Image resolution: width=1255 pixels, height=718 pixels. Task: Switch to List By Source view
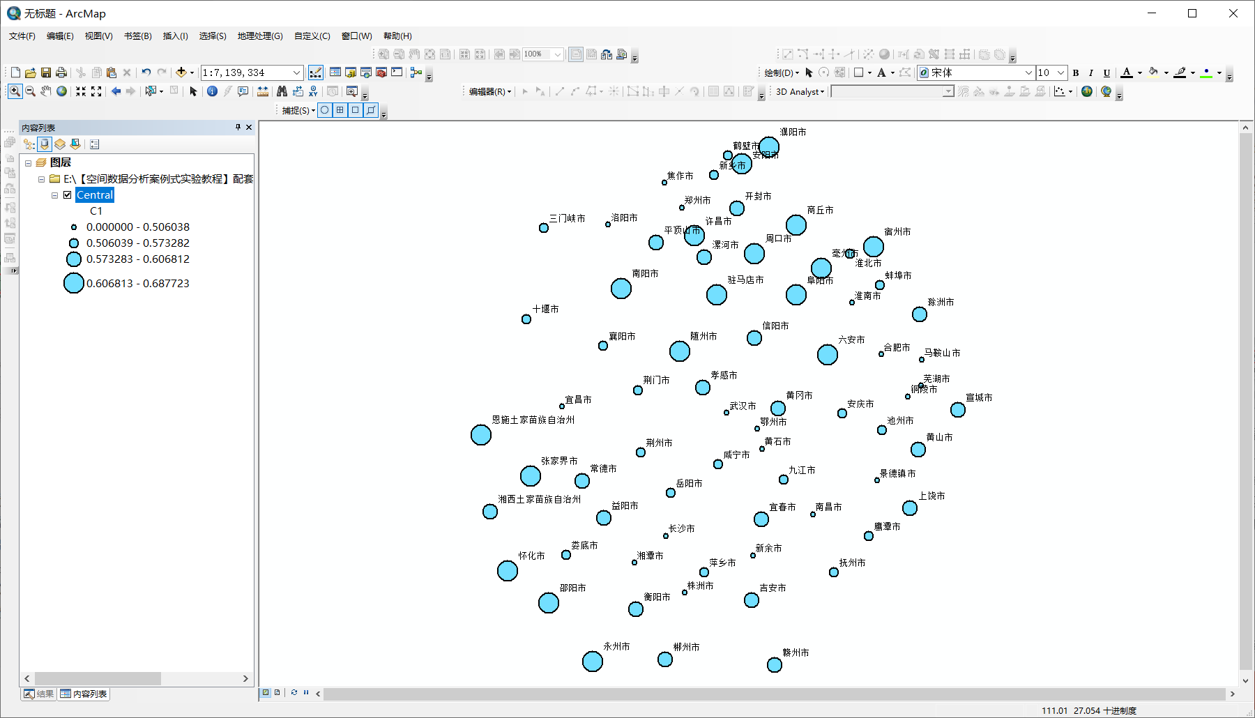click(45, 144)
